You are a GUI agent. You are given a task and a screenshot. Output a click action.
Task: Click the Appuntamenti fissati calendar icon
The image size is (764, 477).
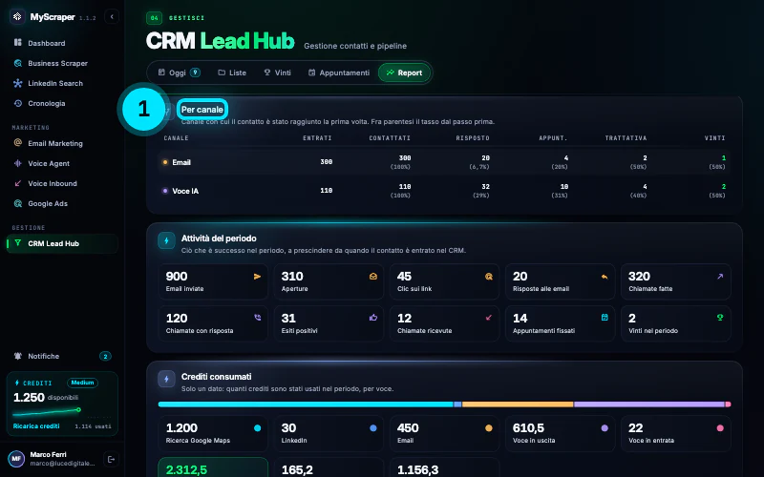pyautogui.click(x=605, y=318)
